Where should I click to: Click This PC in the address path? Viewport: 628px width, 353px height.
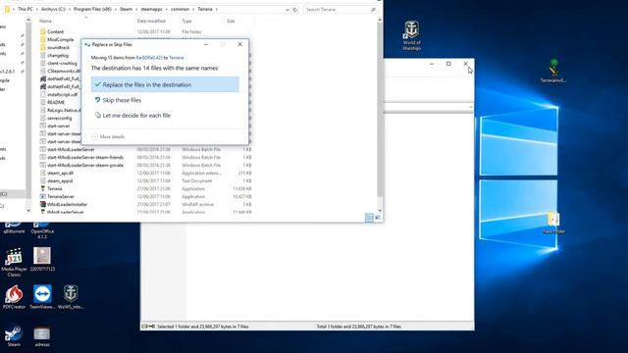26,9
